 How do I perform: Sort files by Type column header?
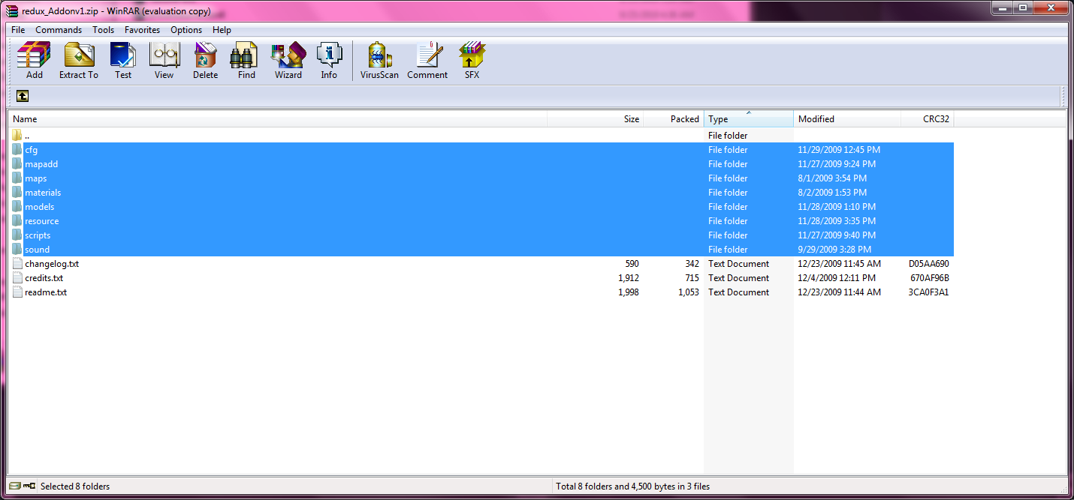[748, 119]
